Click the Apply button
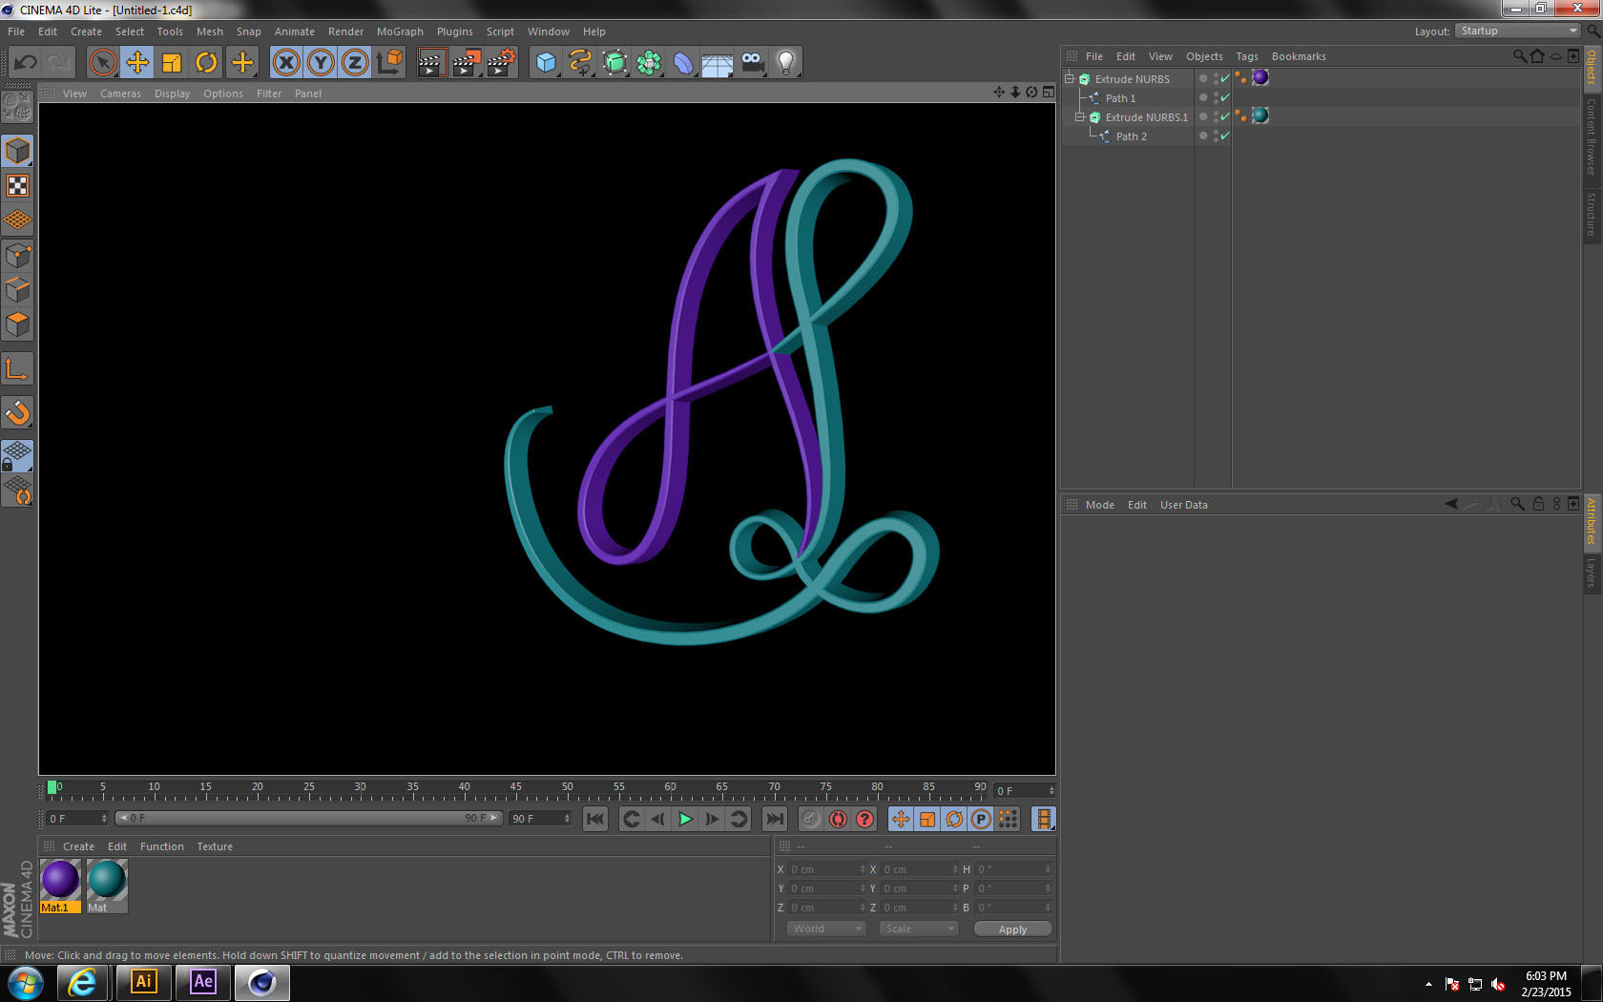This screenshot has height=1002, width=1603. 1012,929
